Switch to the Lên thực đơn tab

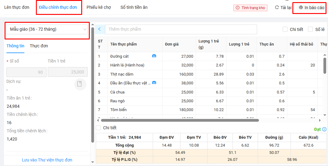point(17,7)
